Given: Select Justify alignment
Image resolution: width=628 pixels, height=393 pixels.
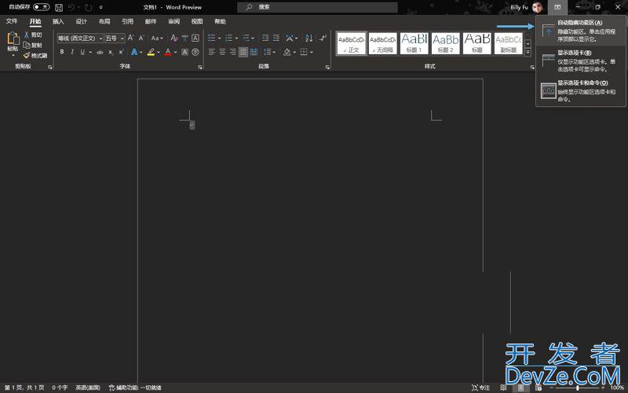Looking at the screenshot, I should [x=243, y=52].
